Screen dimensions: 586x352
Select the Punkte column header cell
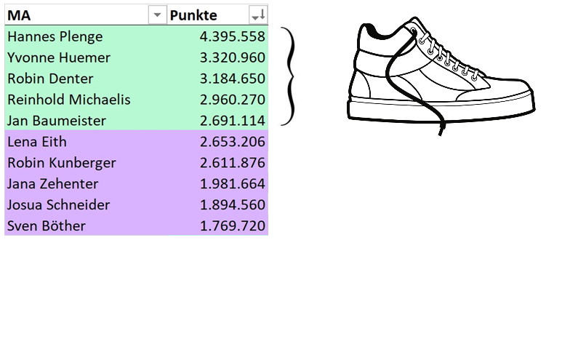[217, 15]
